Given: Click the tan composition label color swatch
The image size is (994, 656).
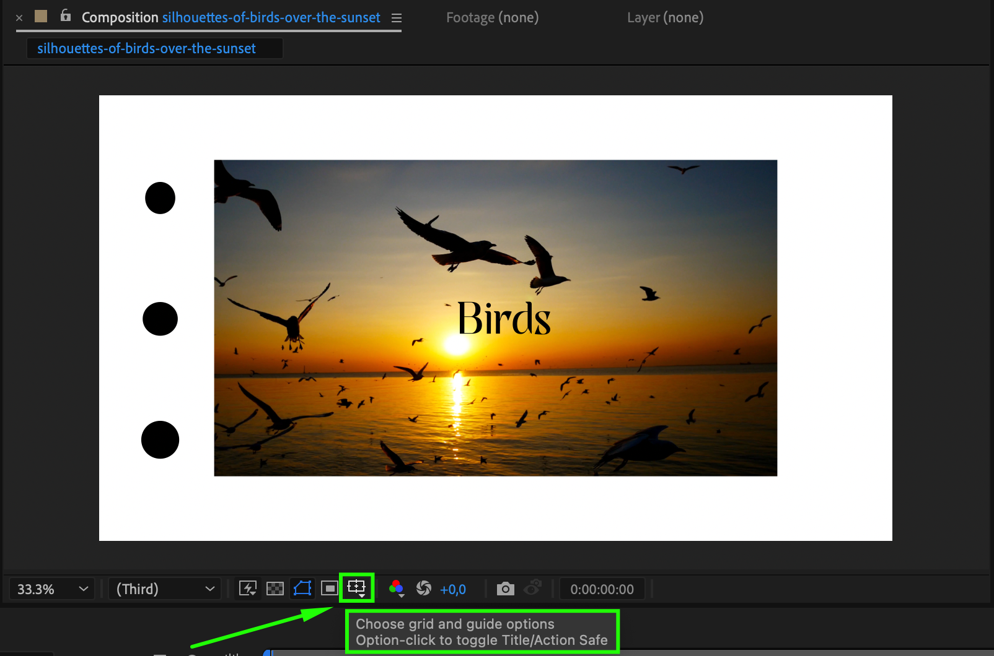Looking at the screenshot, I should pos(41,16).
